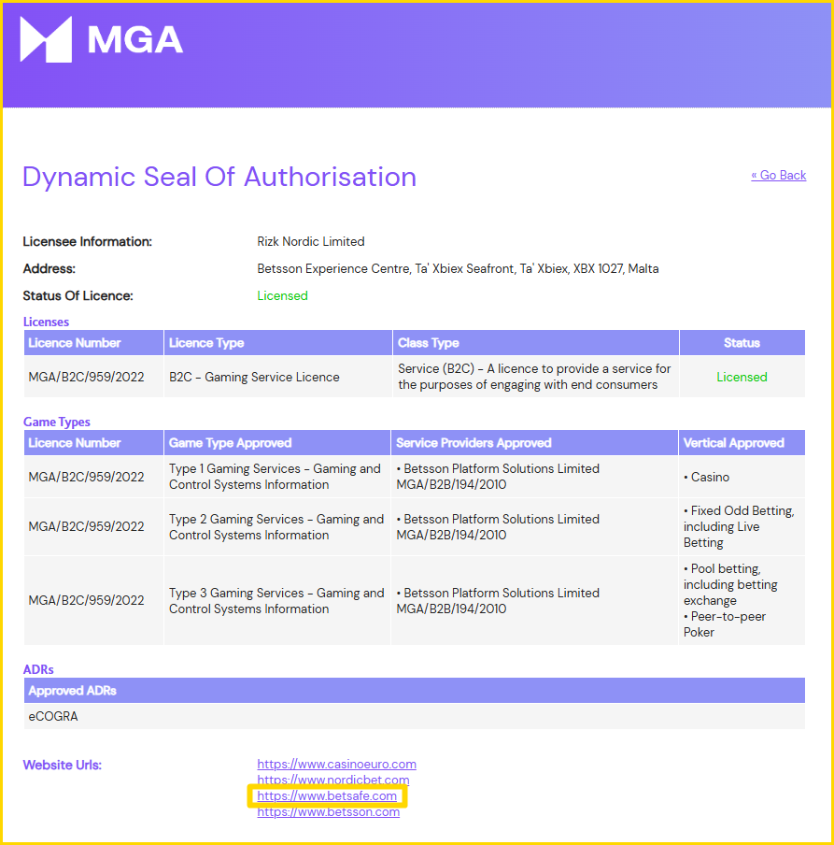834x845 pixels.
Task: Select the Type 1 Gaming Services row
Action: tap(415, 477)
